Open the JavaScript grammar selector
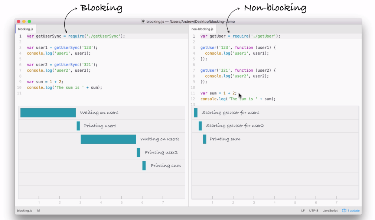This screenshot has width=375, height=220. click(330, 211)
